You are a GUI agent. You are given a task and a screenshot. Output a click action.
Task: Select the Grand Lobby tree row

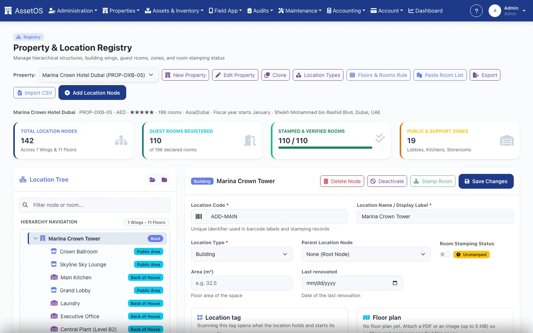(97, 290)
